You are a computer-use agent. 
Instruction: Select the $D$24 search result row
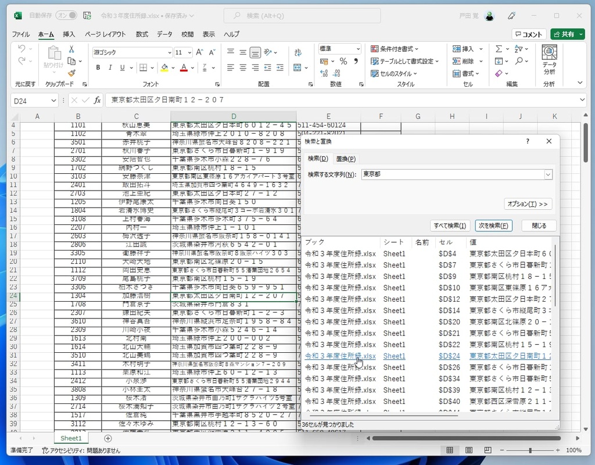(x=428, y=356)
